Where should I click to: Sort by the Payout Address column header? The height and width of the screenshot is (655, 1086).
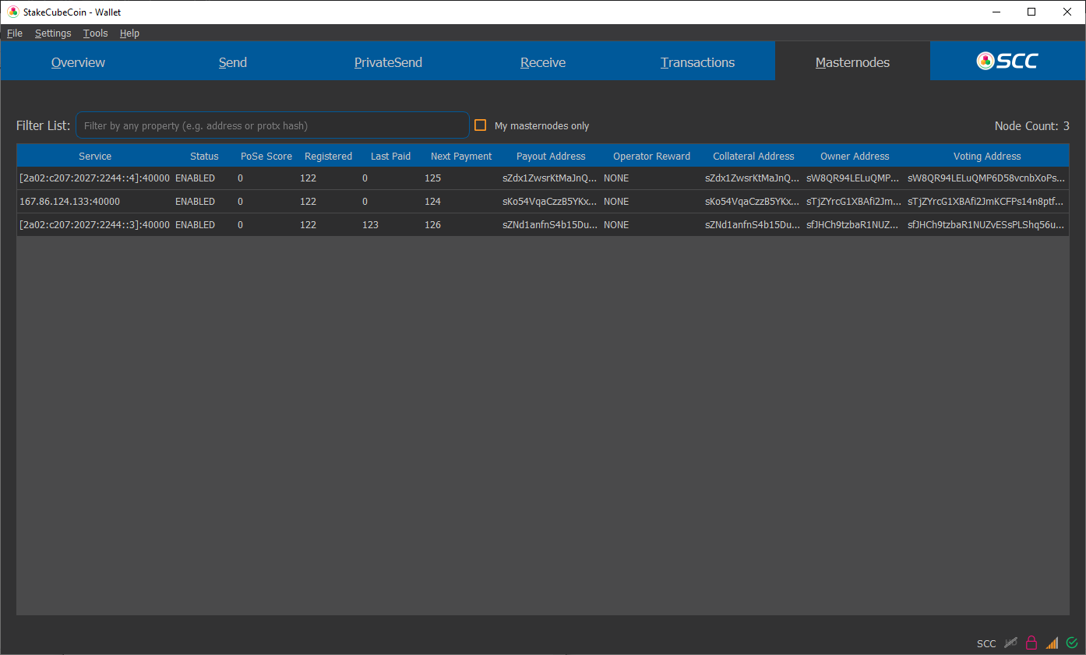coord(551,156)
